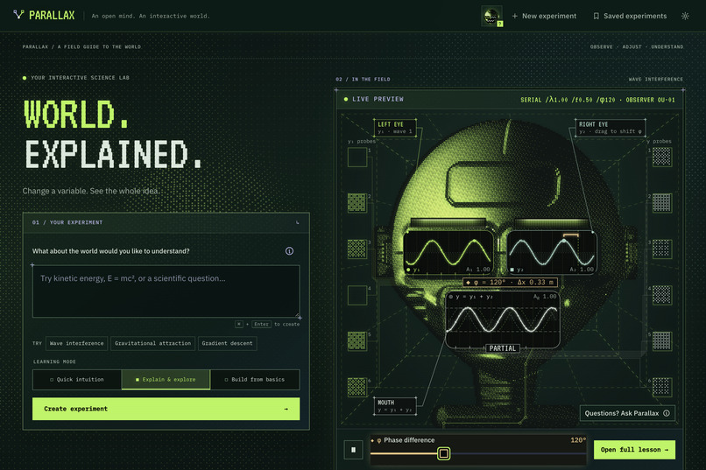The width and height of the screenshot is (706, 470).
Task: Click the y = y₁ + y₂ legend dot
Action: point(451,297)
